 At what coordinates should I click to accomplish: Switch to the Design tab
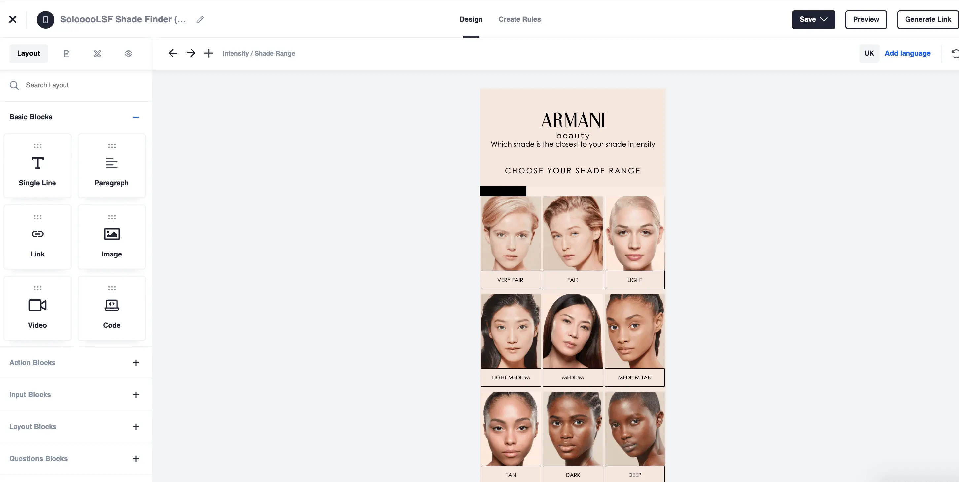click(471, 19)
